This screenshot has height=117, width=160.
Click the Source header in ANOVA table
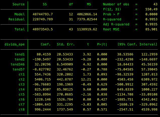19,4
